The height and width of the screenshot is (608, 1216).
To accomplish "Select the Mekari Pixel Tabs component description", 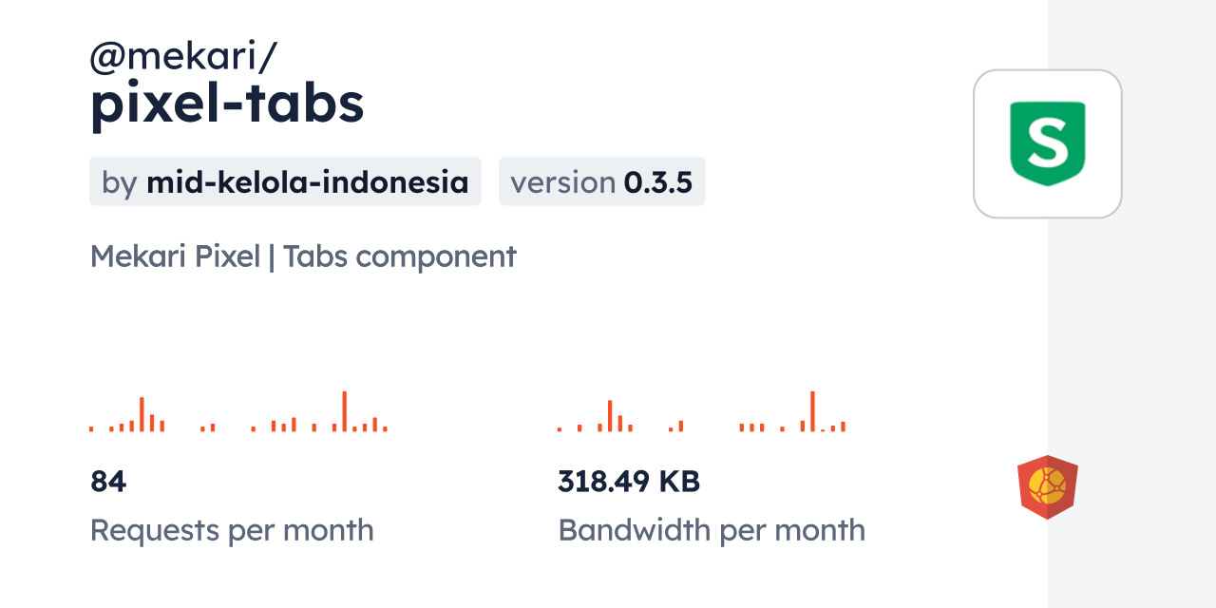I will pyautogui.click(x=303, y=256).
